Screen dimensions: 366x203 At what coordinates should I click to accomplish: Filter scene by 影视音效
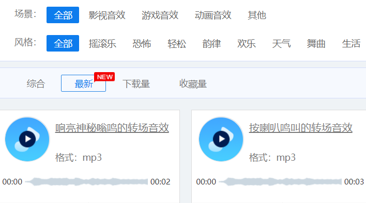click(x=107, y=15)
